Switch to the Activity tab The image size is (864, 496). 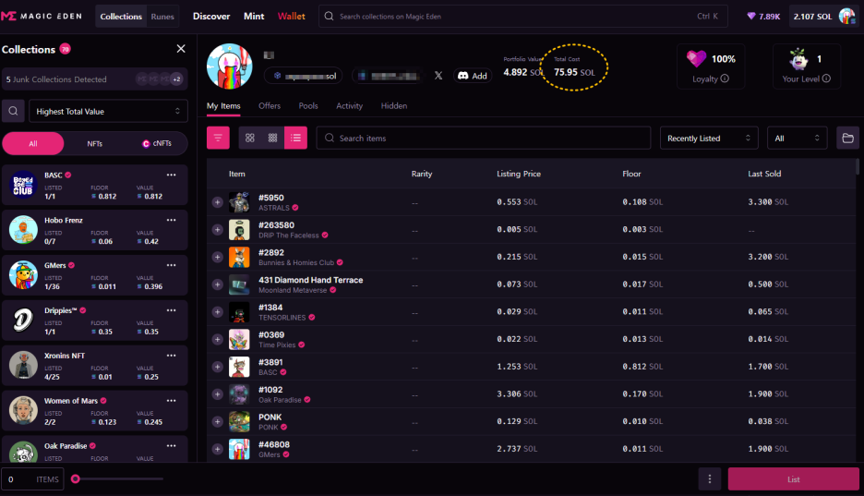349,106
